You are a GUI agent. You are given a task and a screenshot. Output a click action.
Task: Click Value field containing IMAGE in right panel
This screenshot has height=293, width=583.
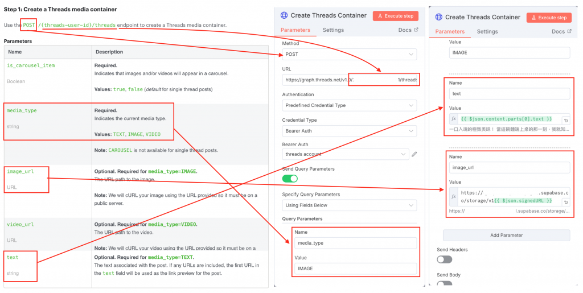(x=510, y=53)
